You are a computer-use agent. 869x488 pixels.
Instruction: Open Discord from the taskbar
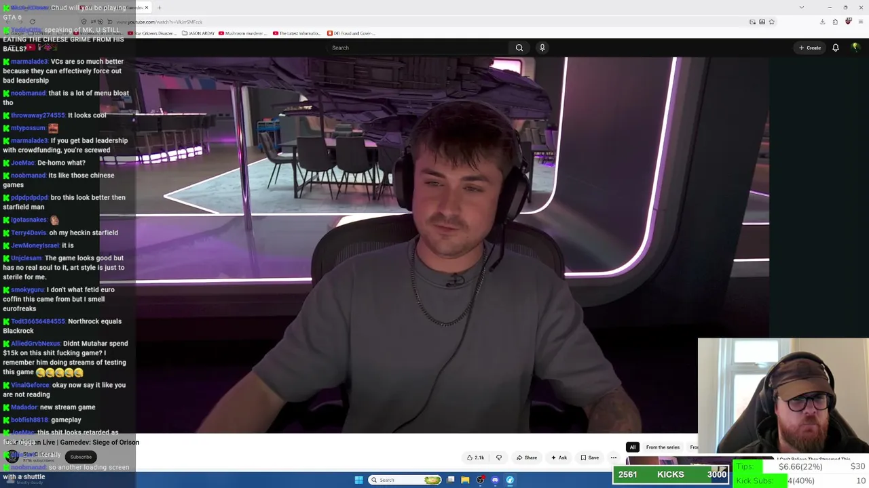click(x=495, y=480)
